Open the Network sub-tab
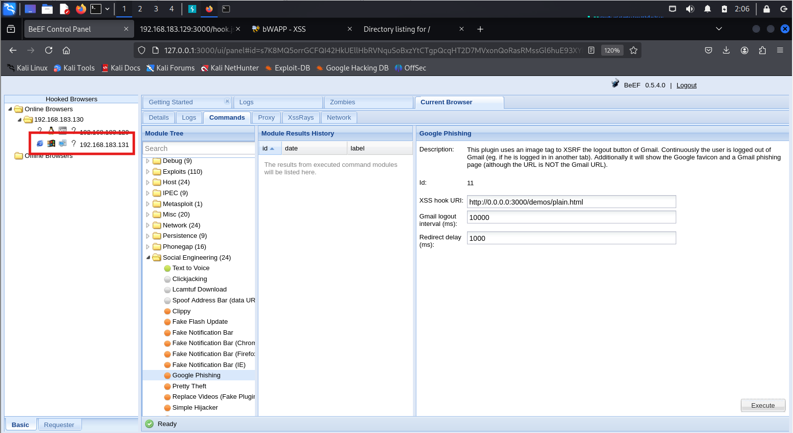The width and height of the screenshot is (793, 433). click(x=339, y=118)
